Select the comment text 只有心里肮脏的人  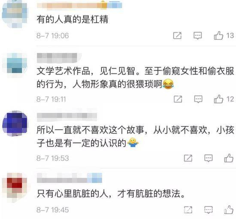[x=73, y=194]
